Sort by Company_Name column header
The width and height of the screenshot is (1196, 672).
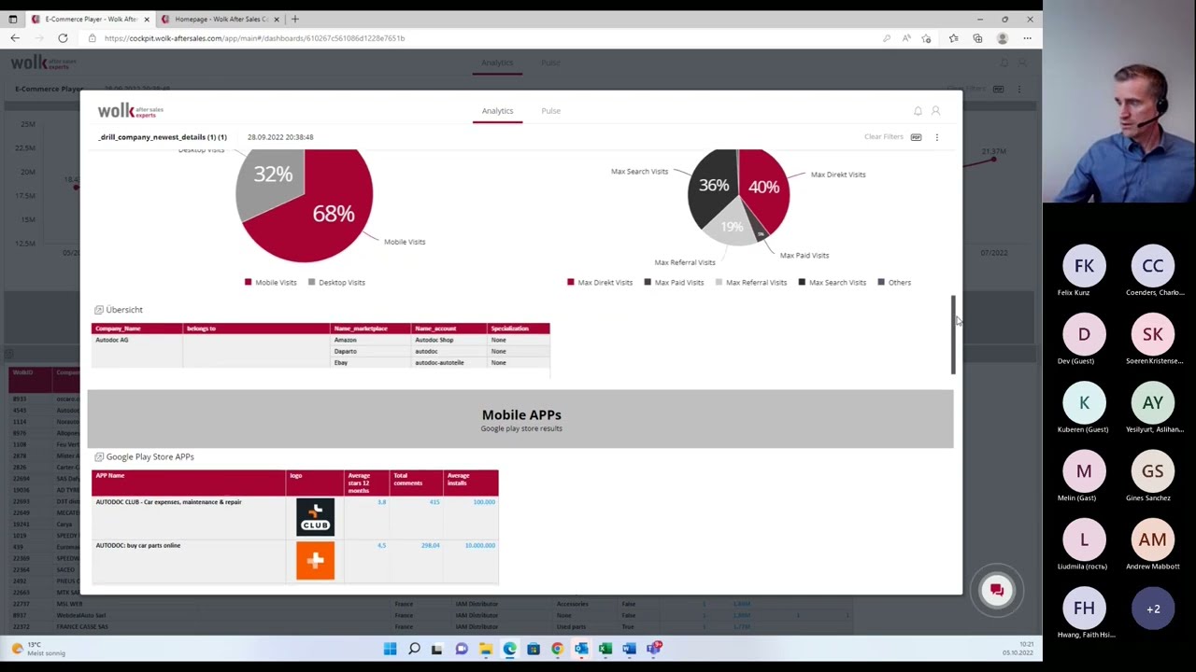pyautogui.click(x=136, y=329)
